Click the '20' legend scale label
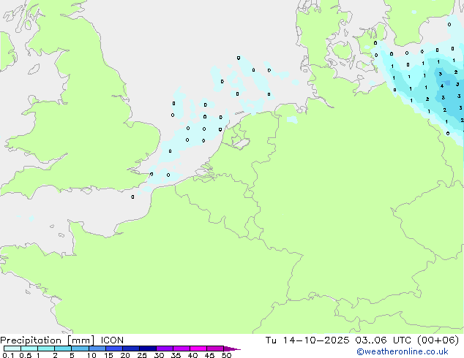The height and width of the screenshot is (358, 464). (125, 355)
